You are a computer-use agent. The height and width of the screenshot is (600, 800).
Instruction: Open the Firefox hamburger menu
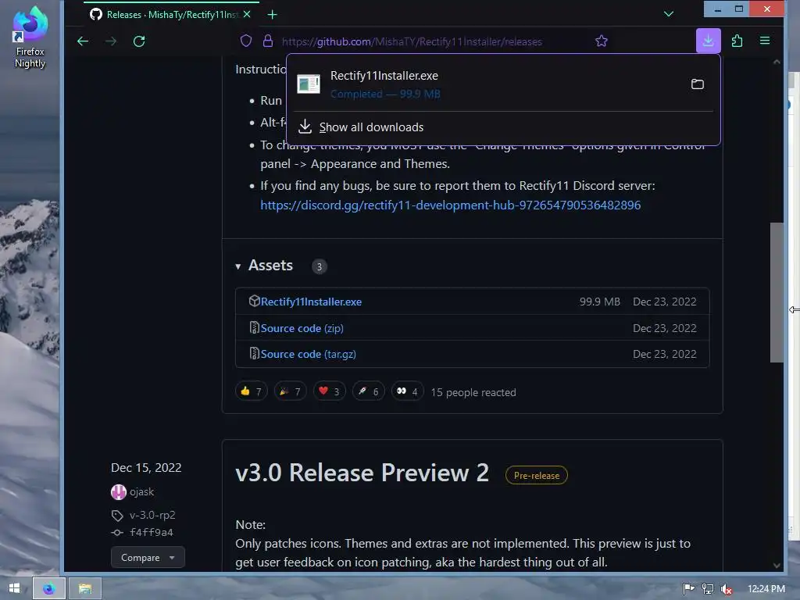point(765,41)
